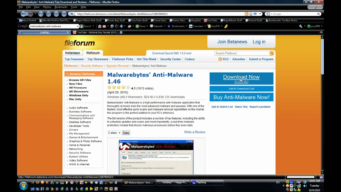Click Report a problem link
This screenshot has width=341, height=192.
[x=260, y=107]
